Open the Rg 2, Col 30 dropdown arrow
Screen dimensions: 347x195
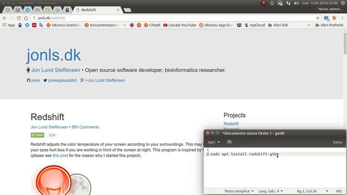coord(327,191)
